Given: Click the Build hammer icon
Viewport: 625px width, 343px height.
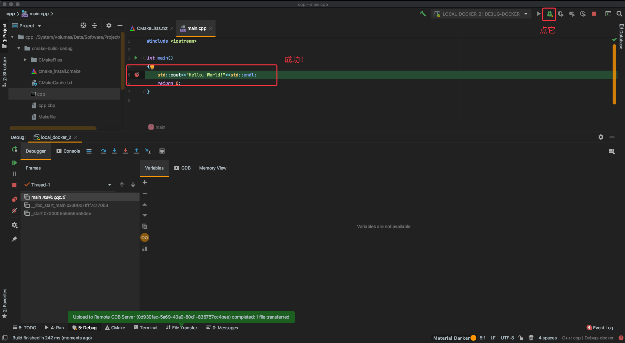Looking at the screenshot, I should coord(423,14).
